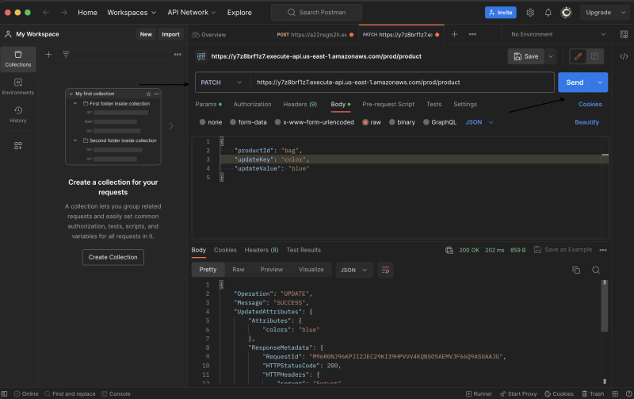Click the Send button
This screenshot has width=634, height=399.
coord(575,82)
